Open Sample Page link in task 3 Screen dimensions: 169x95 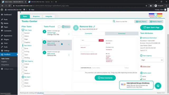click(51, 33)
